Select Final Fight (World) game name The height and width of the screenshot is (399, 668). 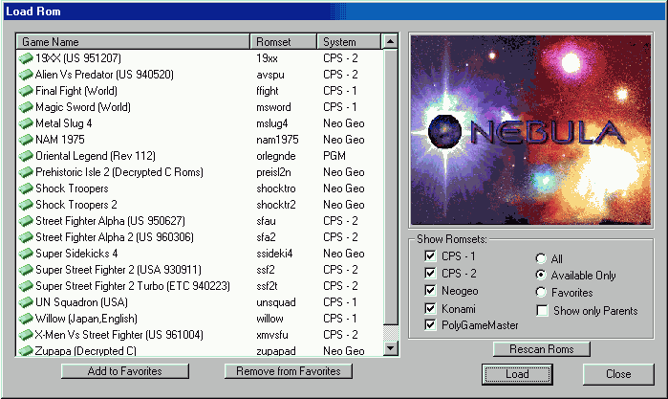76,91
